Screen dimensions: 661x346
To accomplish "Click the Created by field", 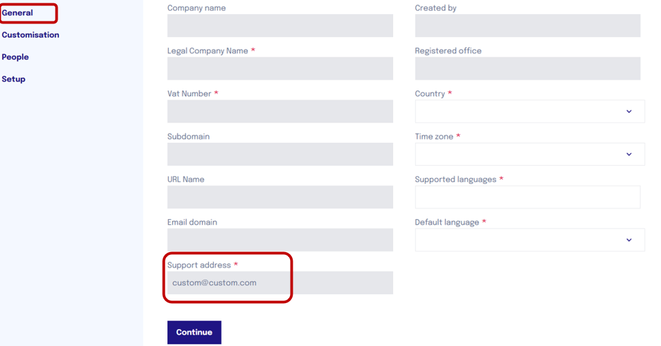I will click(x=527, y=25).
